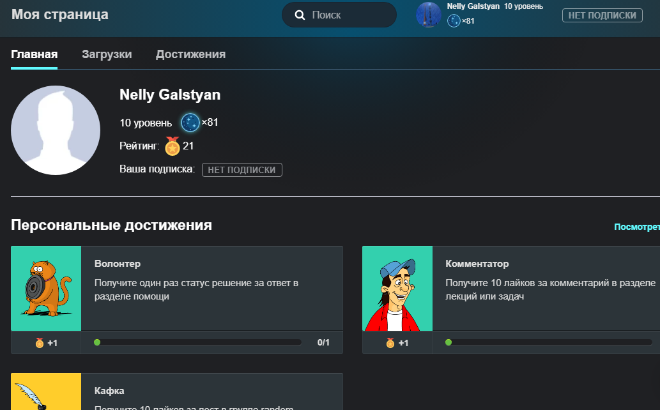The image size is (660, 410).
Task: Click the +1 reward under Волонтер
Action: 52,343
